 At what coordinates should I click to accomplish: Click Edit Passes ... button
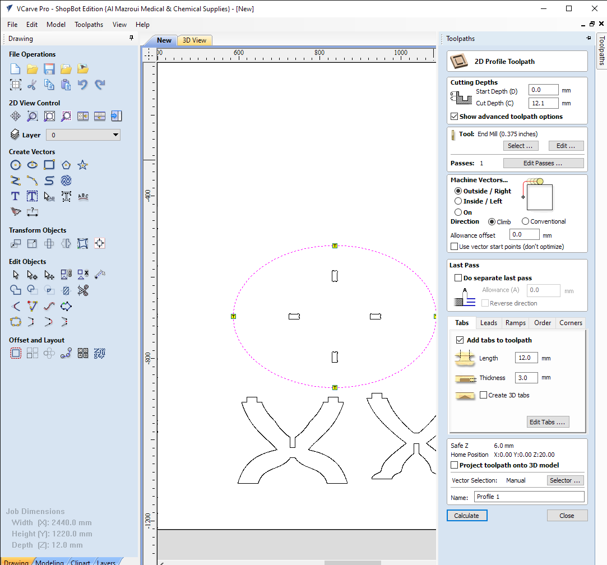[x=543, y=163]
